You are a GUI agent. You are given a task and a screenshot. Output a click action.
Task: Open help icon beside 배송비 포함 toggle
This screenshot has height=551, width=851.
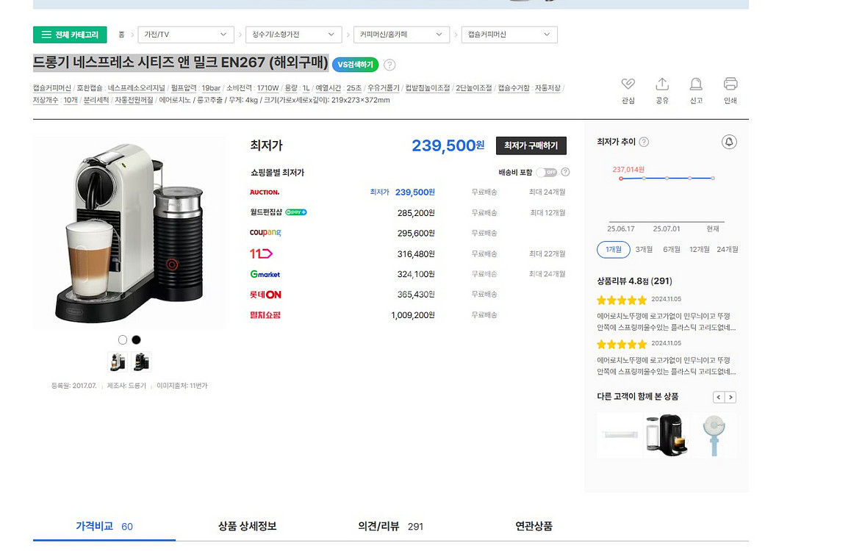pos(566,172)
